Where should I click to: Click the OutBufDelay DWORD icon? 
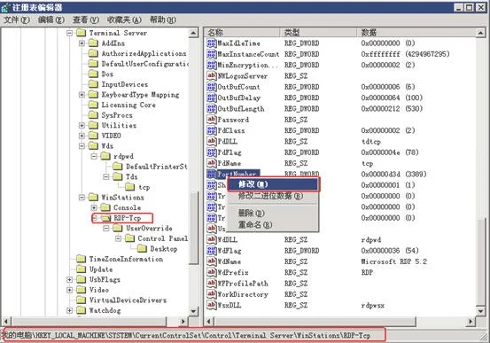(x=212, y=97)
